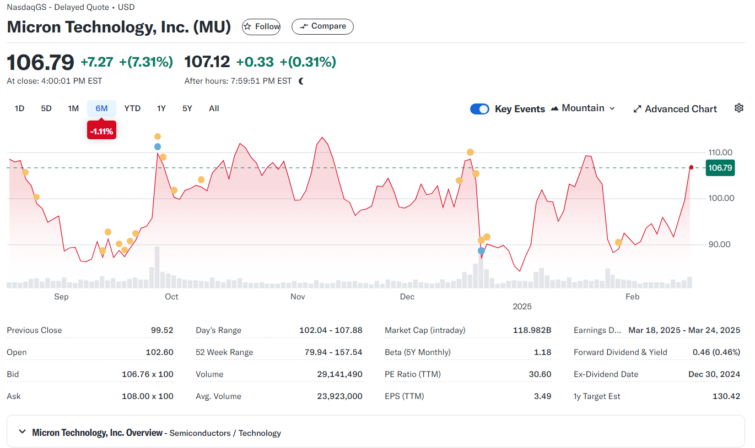755x448 pixels.
Task: Click the Ex-Dividend Date Dec 30, 2024
Action: tap(714, 374)
